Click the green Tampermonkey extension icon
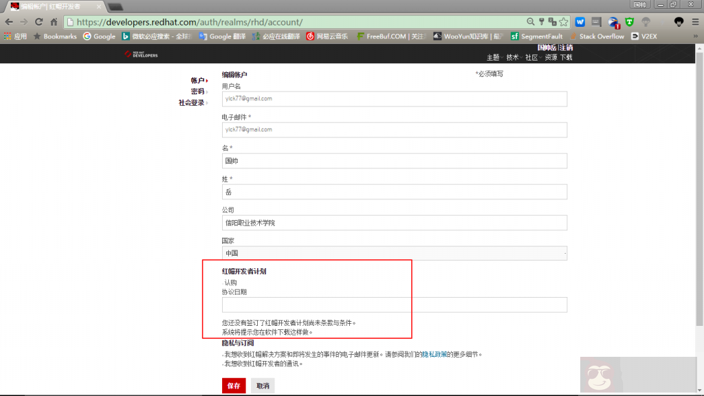This screenshot has width=704, height=396. [x=630, y=21]
